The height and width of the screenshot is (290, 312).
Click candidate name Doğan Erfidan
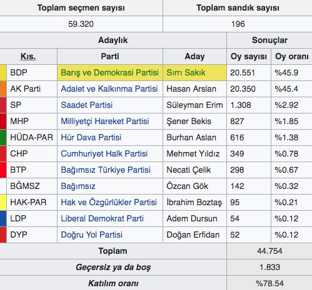click(193, 235)
